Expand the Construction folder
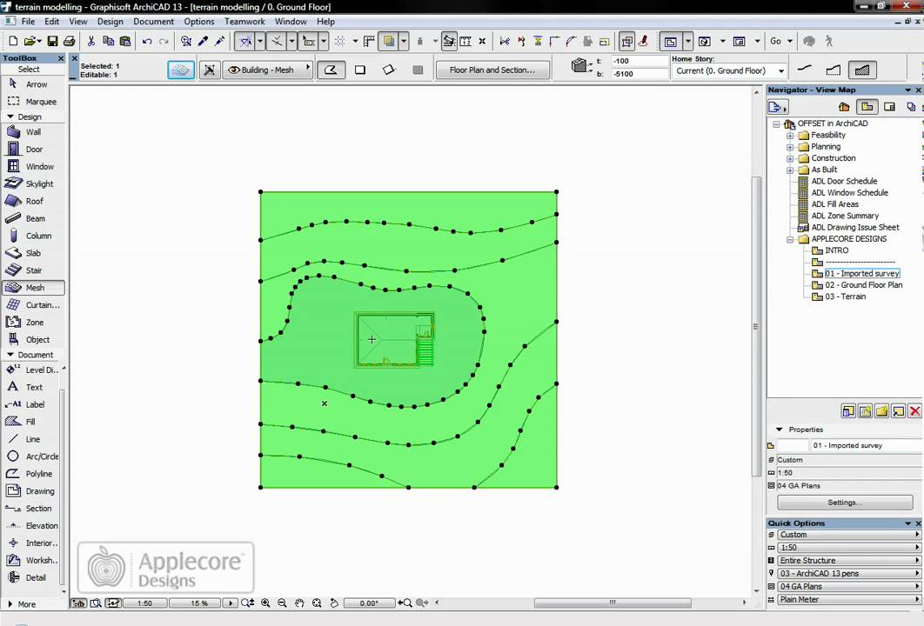Viewport: 924px width, 626px height. tap(790, 158)
